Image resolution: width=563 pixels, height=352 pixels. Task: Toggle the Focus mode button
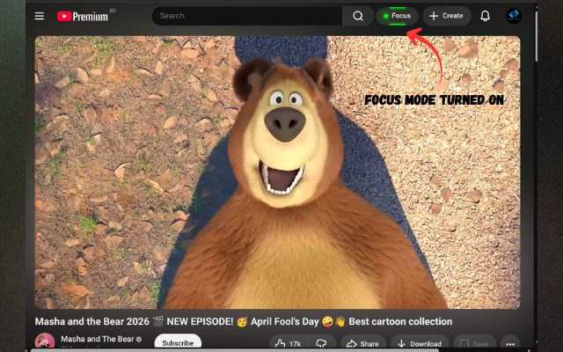(x=397, y=16)
